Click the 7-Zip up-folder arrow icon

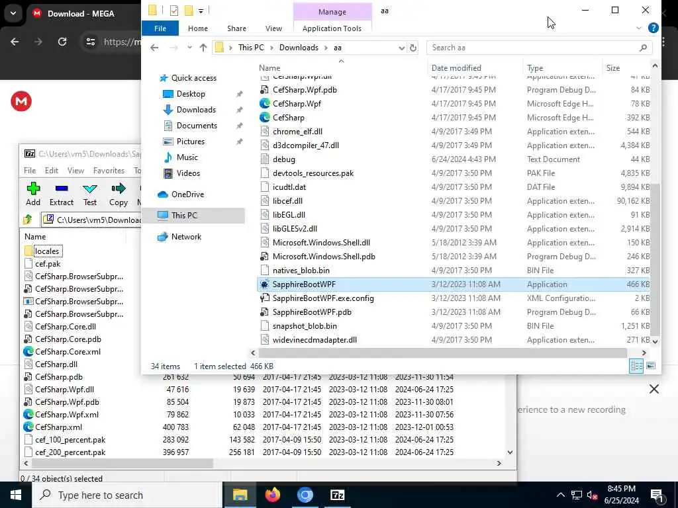click(x=28, y=220)
